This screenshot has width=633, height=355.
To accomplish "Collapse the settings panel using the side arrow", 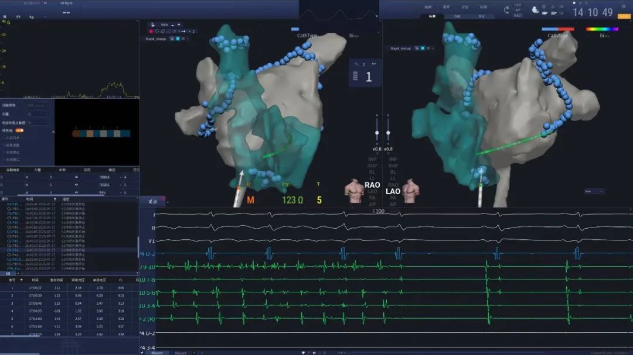I will pyautogui.click(x=53, y=132).
